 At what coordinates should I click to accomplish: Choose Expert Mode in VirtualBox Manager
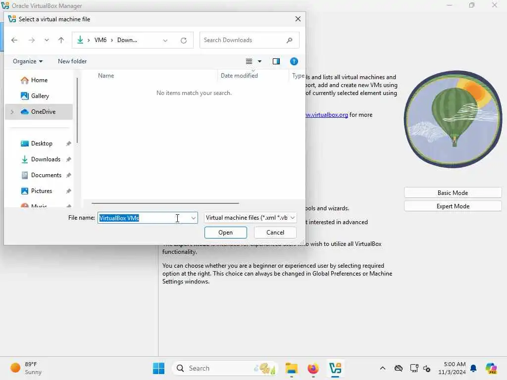click(453, 206)
